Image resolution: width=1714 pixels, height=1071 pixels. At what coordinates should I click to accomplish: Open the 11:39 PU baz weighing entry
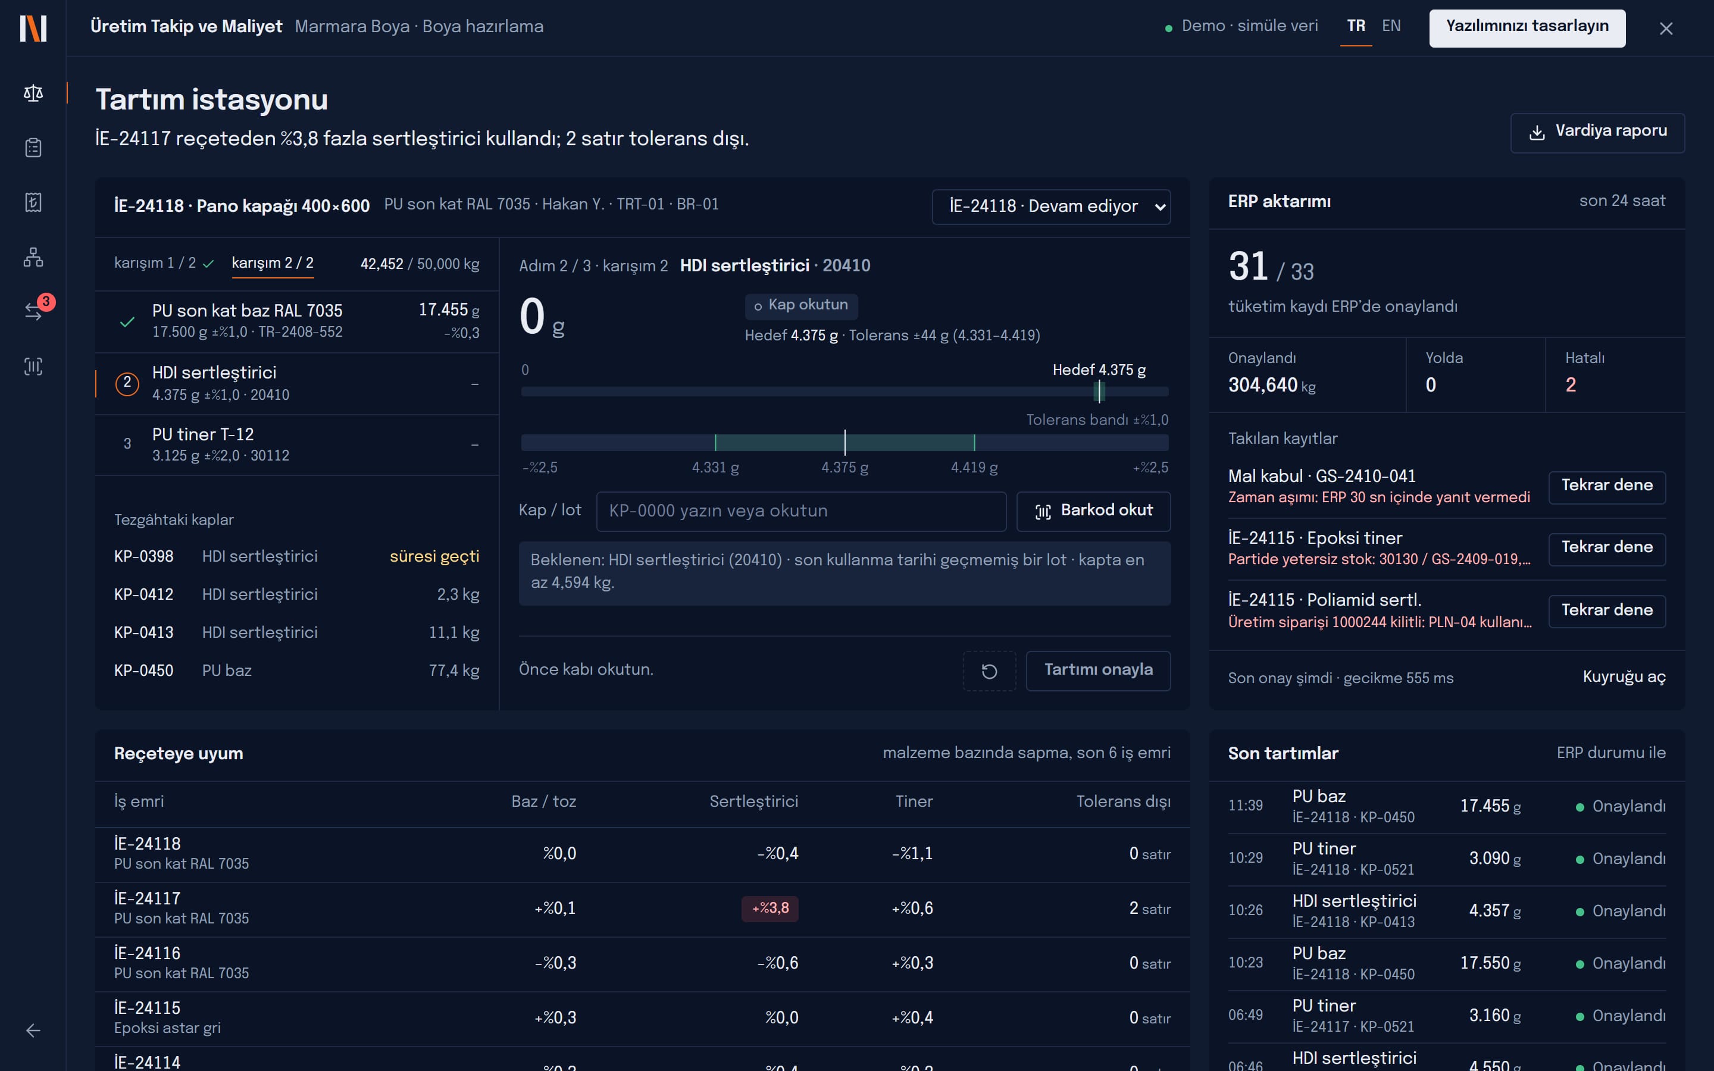pyautogui.click(x=1446, y=807)
